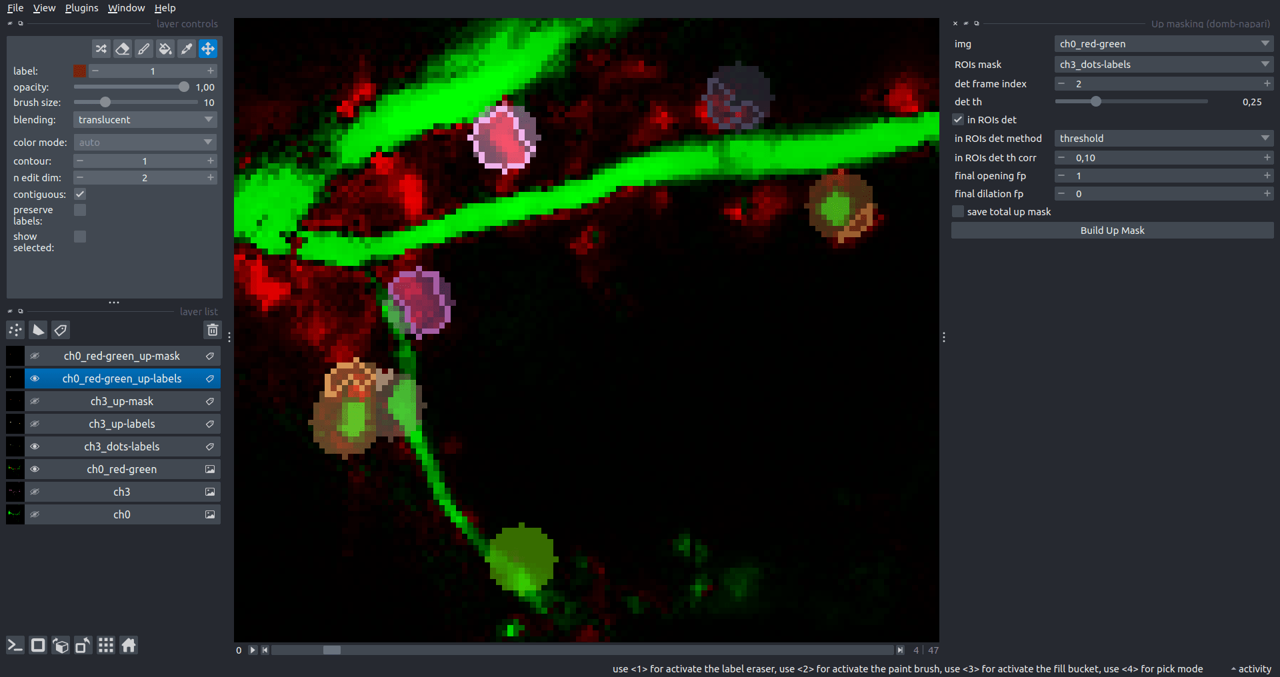The height and width of the screenshot is (677, 1280).
Task: Open in ROIs det method dropdown
Action: (1164, 139)
